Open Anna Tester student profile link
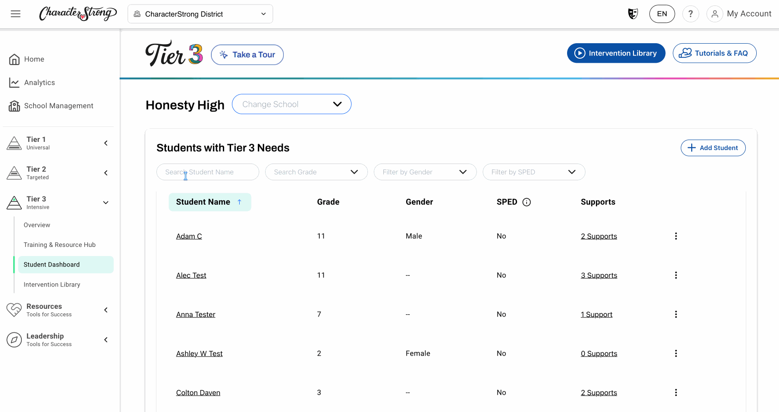779x412 pixels. [196, 314]
